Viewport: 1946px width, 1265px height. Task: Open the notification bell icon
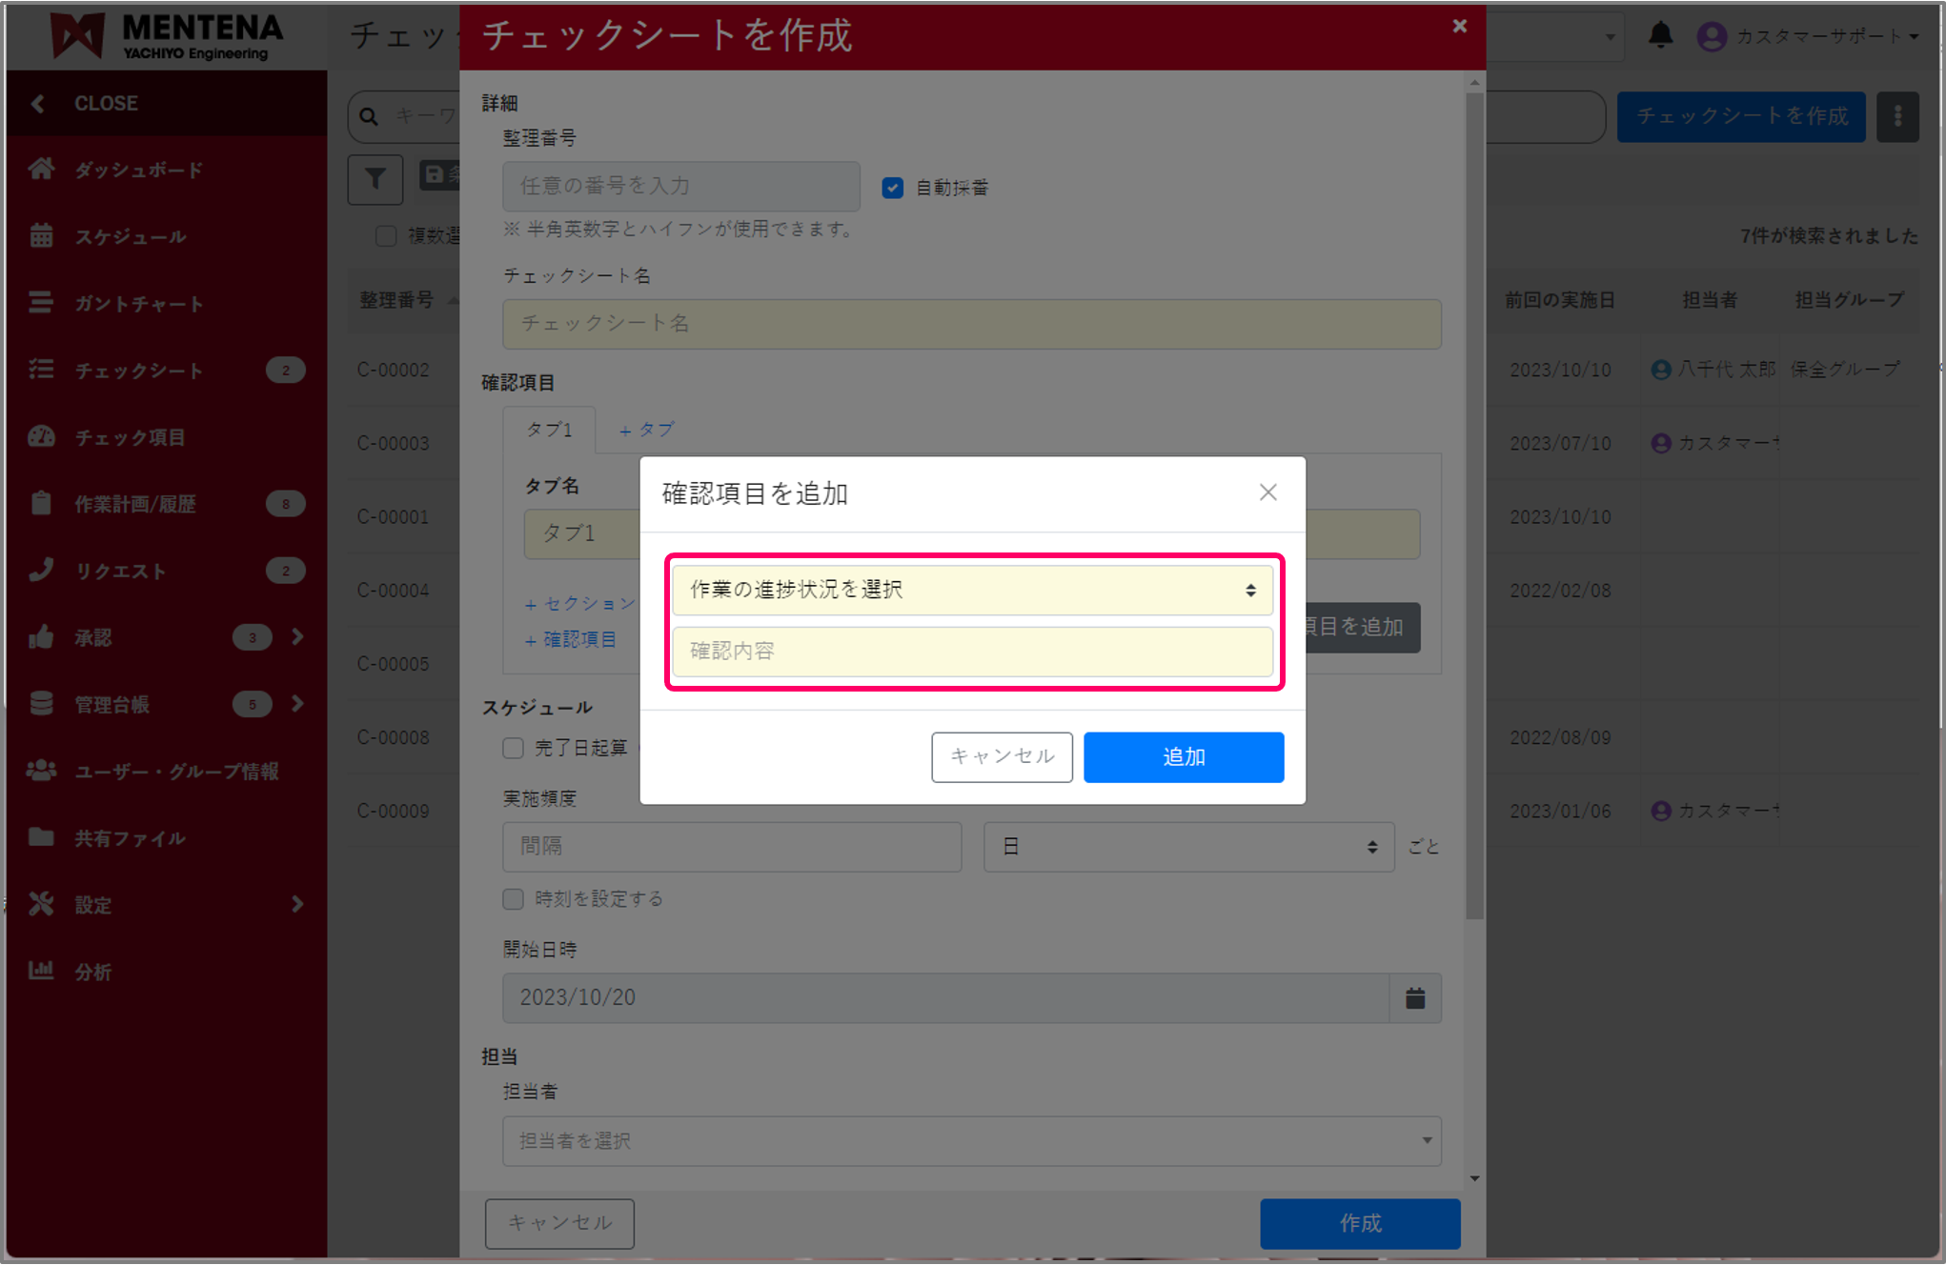click(x=1661, y=34)
